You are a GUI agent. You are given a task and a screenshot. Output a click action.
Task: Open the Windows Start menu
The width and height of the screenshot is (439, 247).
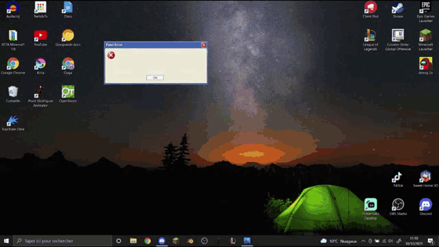coord(6,241)
